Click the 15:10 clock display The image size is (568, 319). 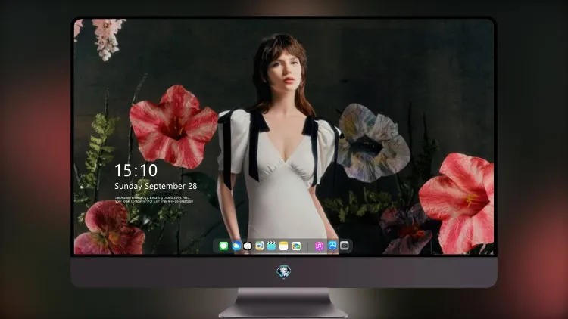pyautogui.click(x=136, y=170)
